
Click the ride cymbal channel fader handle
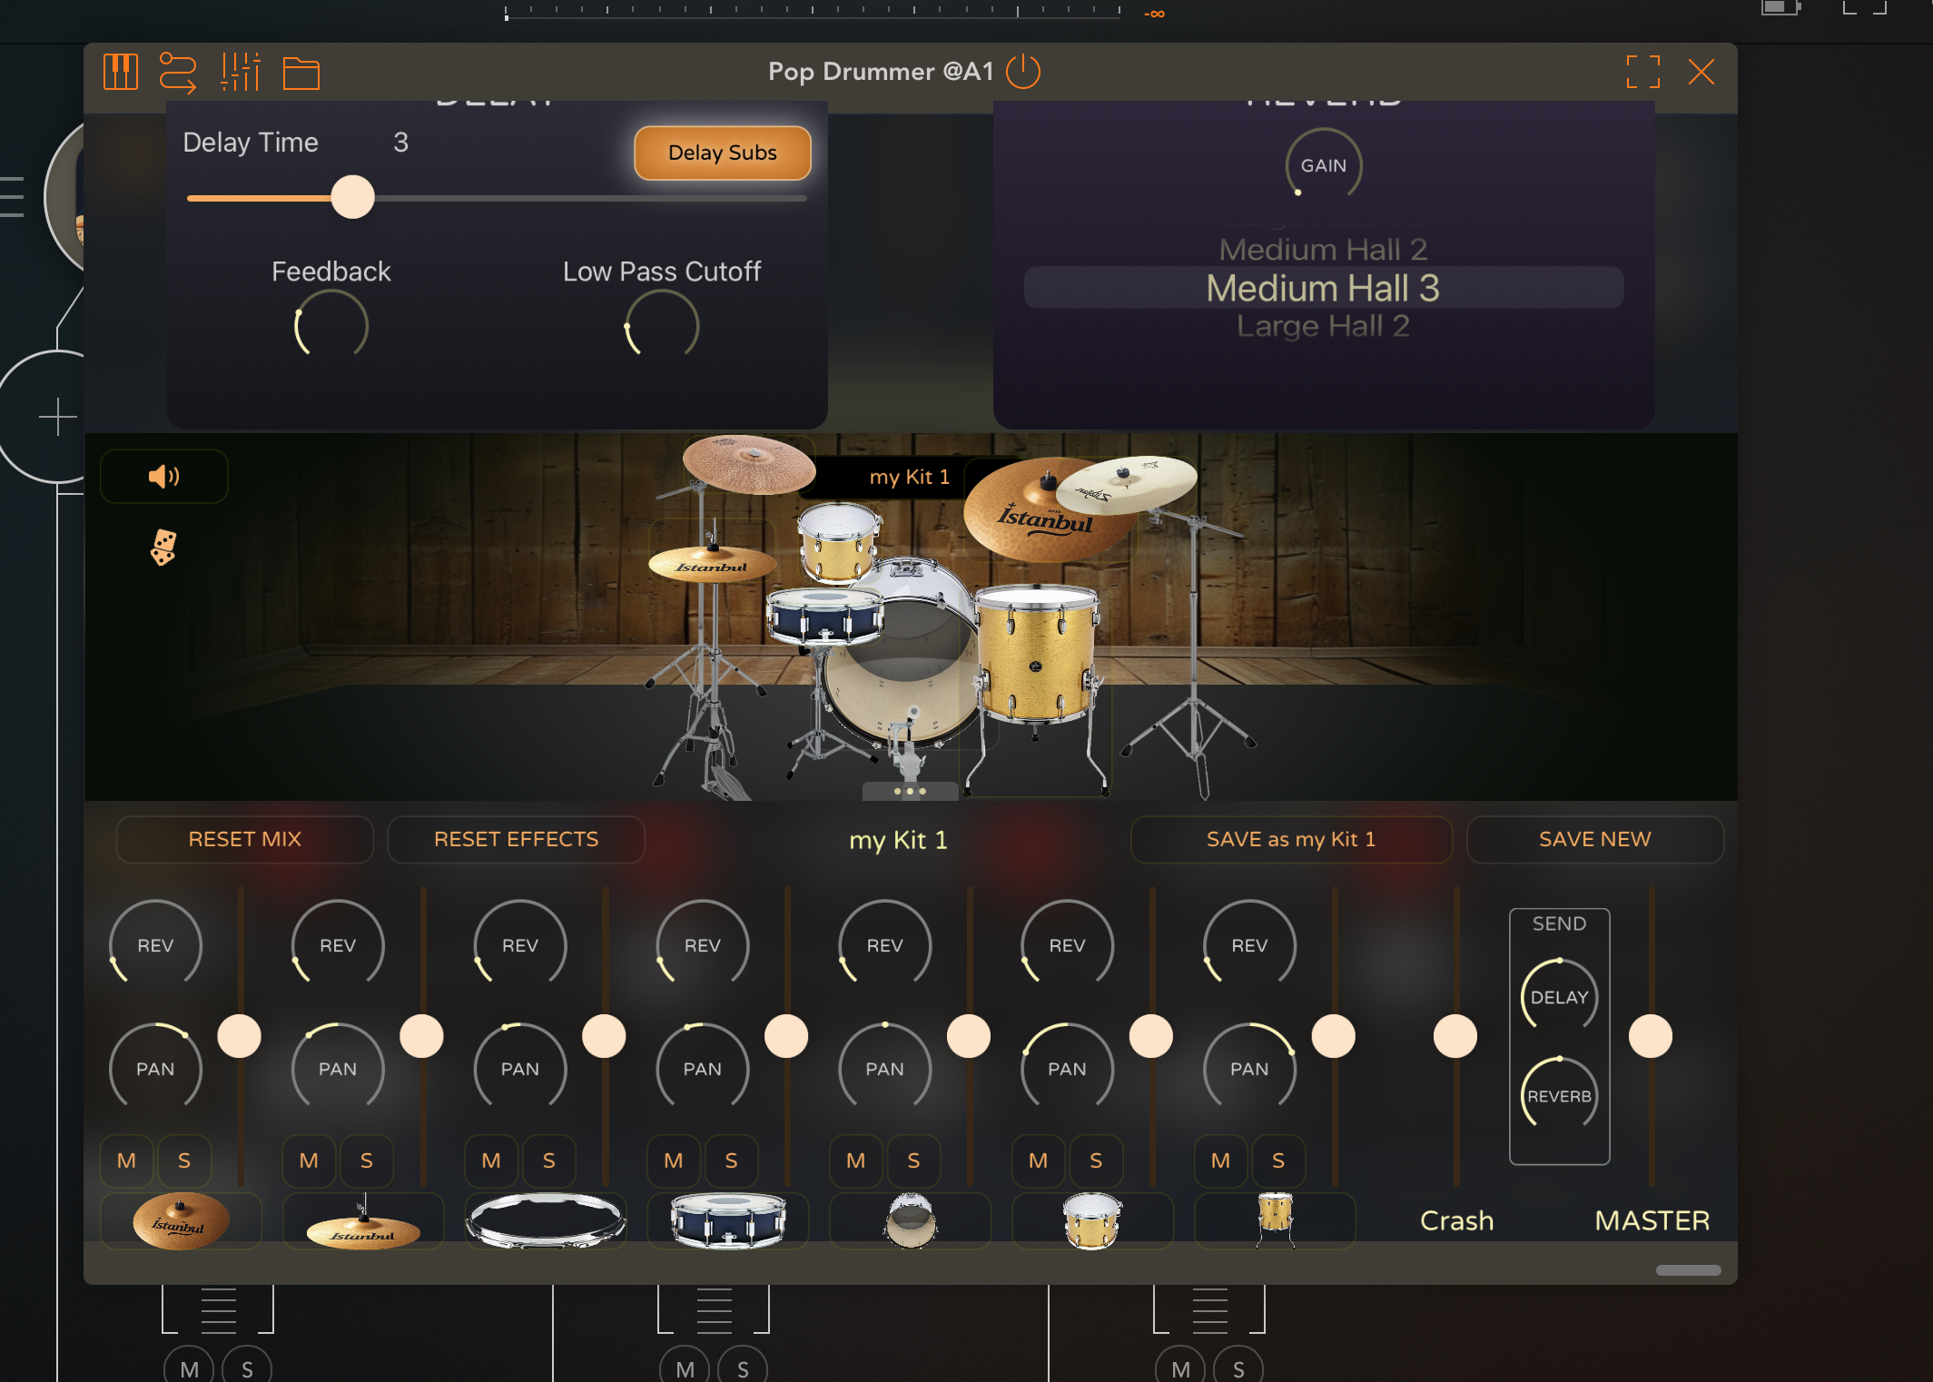tap(240, 1036)
